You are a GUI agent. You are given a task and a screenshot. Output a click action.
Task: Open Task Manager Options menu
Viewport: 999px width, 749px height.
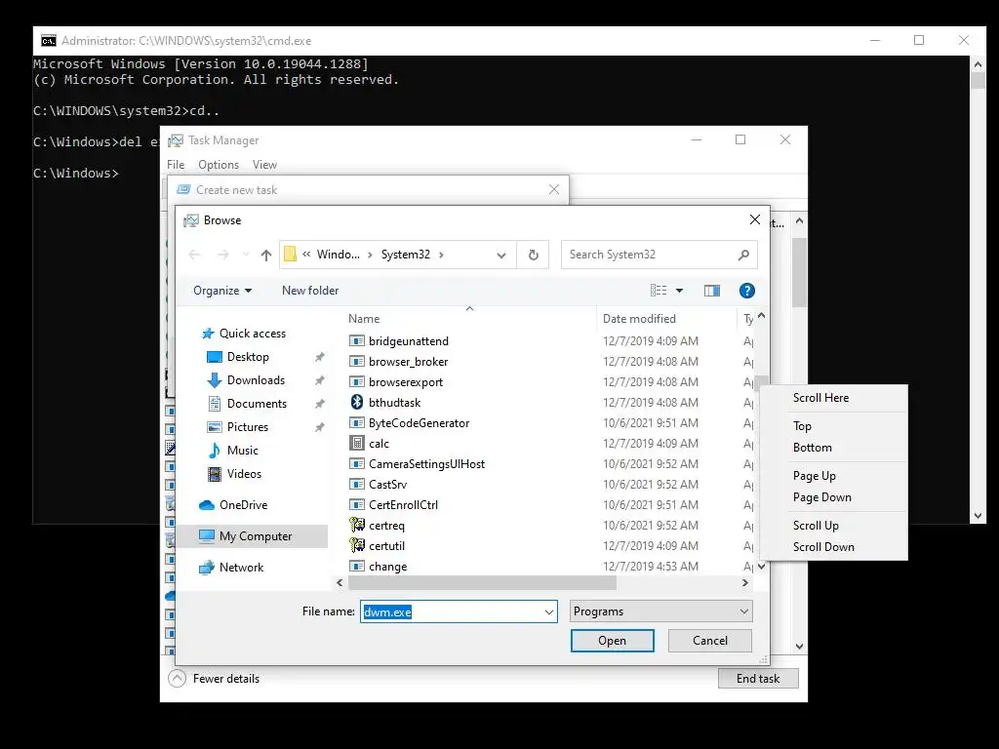pyautogui.click(x=219, y=164)
